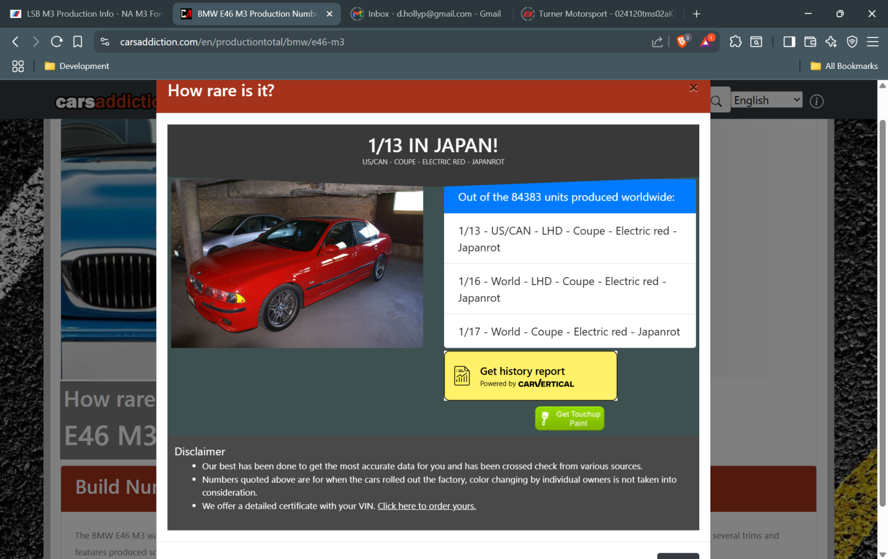The width and height of the screenshot is (888, 559).
Task: Close the How rare is it dialog
Action: pyautogui.click(x=694, y=88)
